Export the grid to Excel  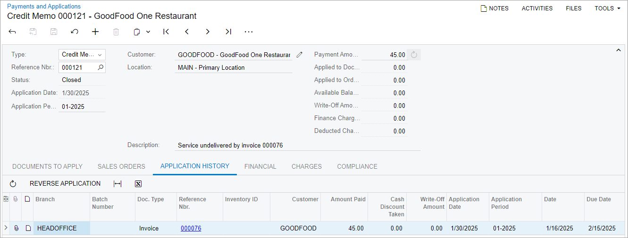pos(138,184)
